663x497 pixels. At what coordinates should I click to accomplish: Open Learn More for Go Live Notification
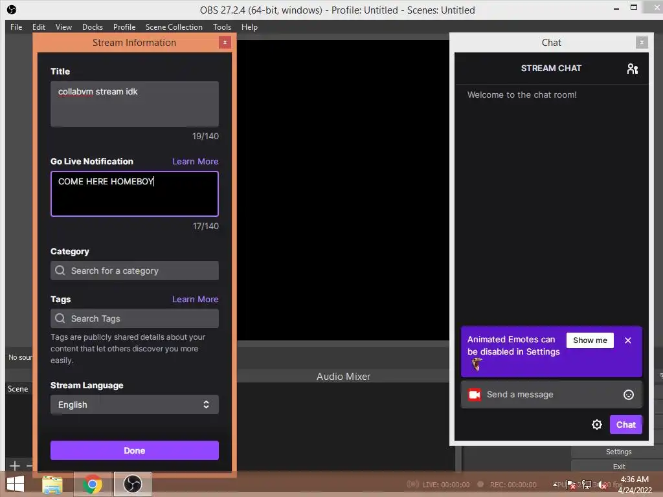[195, 161]
